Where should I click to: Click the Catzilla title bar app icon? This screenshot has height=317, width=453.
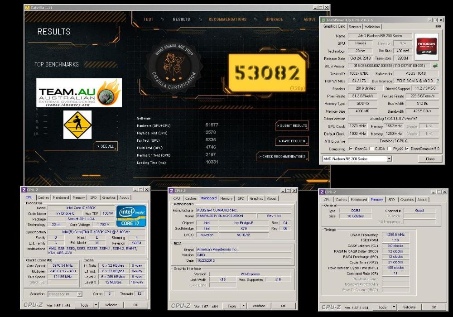(28, 8)
